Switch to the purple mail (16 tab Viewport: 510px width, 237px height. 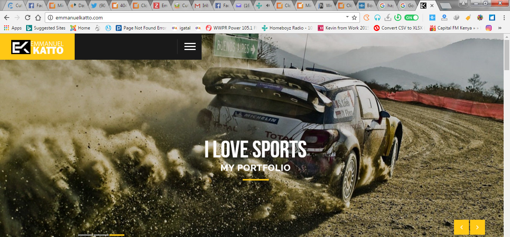coord(243,6)
